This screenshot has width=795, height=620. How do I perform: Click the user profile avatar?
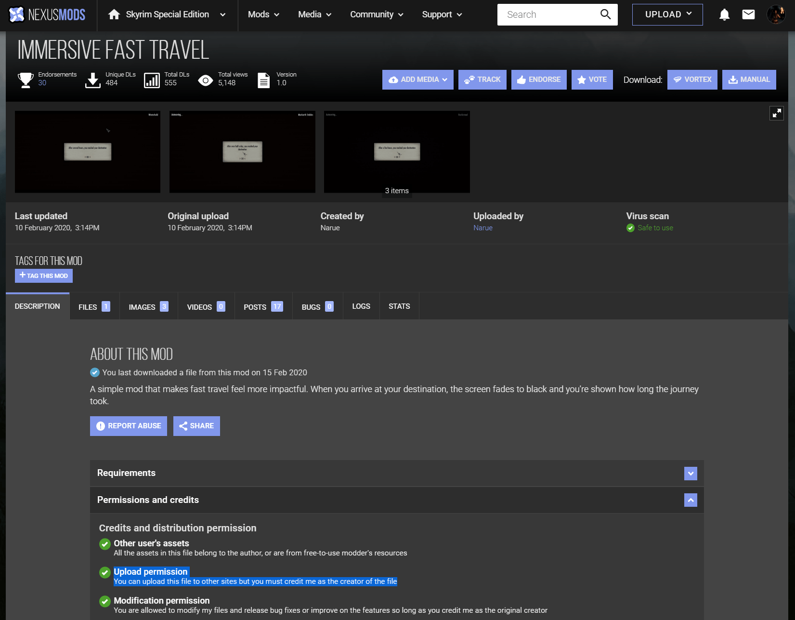pyautogui.click(x=776, y=14)
